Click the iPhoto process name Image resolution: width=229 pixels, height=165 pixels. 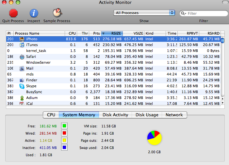[32, 39]
